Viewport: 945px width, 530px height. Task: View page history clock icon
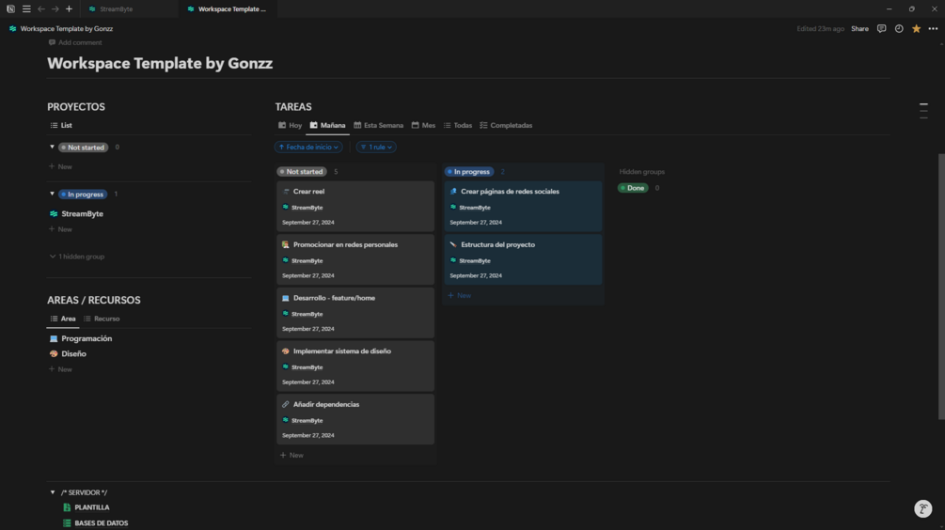(x=899, y=29)
